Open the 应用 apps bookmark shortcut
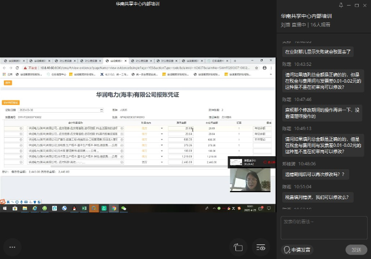Image resolution: width=371 pixels, height=259 pixels. pyautogui.click(x=8, y=74)
